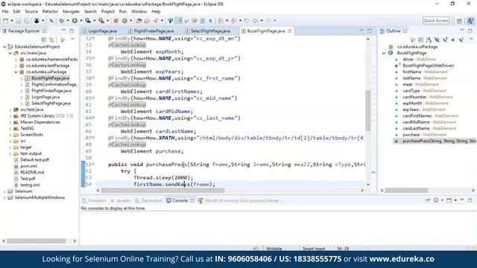
Task: Click the Search flashlight icon
Action: tap(156, 21)
